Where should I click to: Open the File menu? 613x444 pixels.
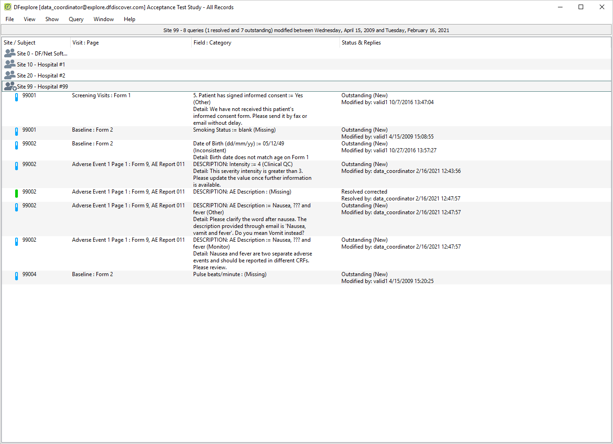click(x=10, y=19)
